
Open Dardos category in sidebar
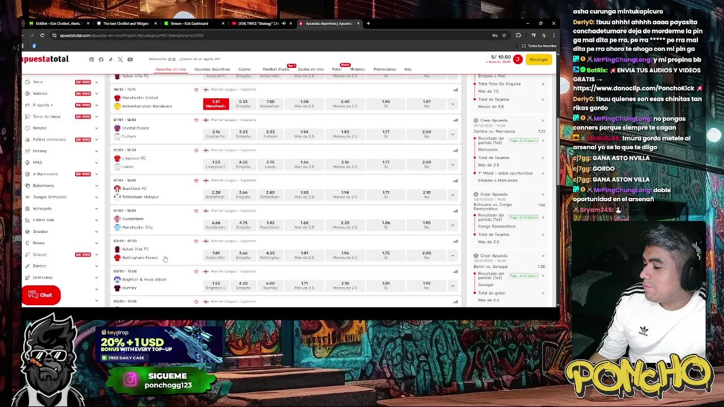tap(40, 266)
